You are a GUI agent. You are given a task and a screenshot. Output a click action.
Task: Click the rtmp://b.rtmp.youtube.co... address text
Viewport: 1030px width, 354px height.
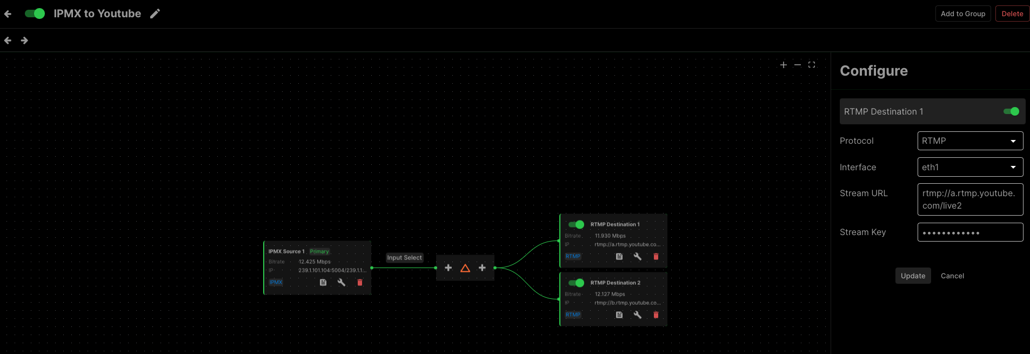coord(627,303)
